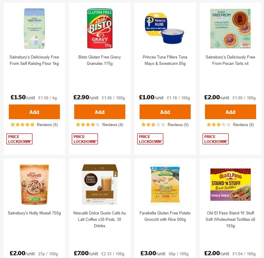Click the PRICE LOCKDOWN badge under Pecan Tarts

tap(215, 139)
